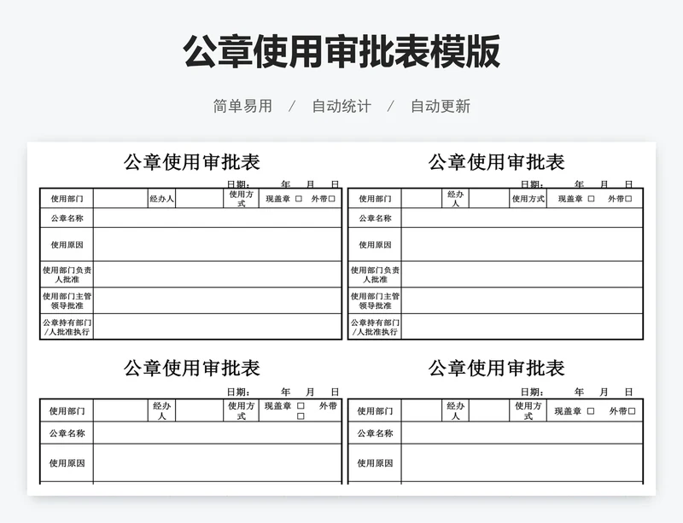Click 经办人 label in top-right form
Image resolution: width=683 pixels, height=523 pixels.
455,199
